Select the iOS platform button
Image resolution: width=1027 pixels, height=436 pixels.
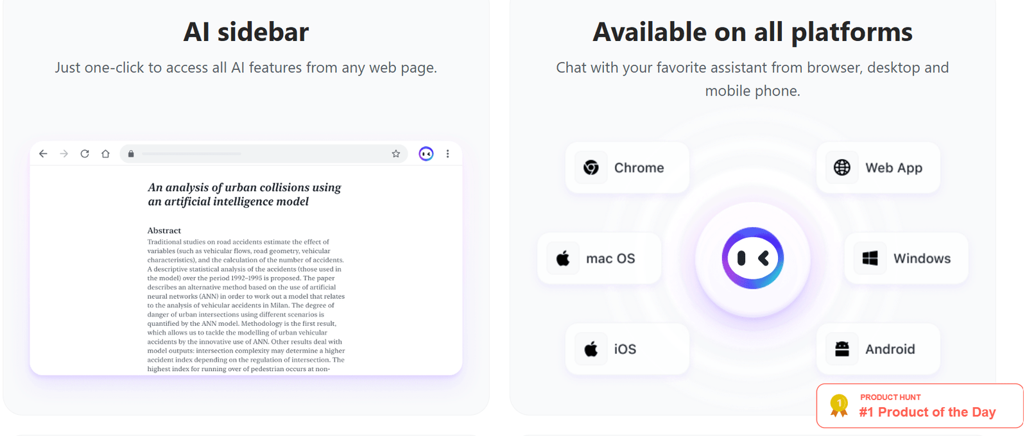point(627,349)
